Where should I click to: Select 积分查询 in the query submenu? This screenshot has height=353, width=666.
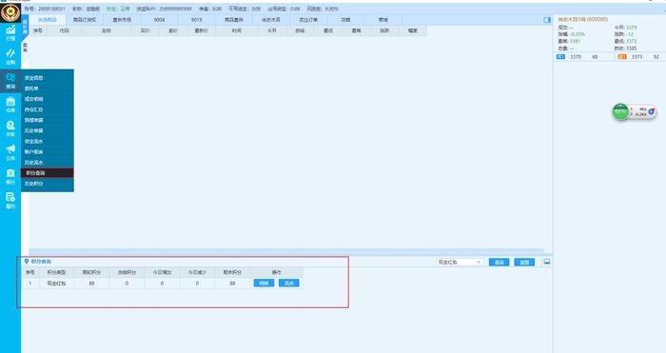click(48, 173)
